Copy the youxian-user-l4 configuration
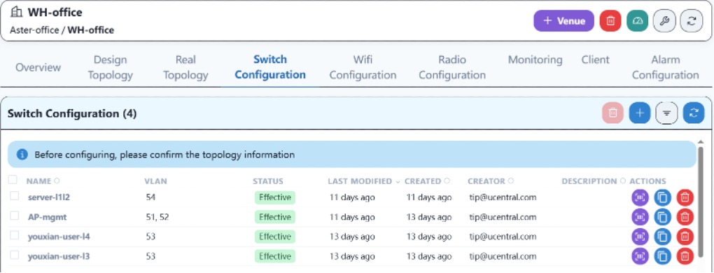 [662, 237]
